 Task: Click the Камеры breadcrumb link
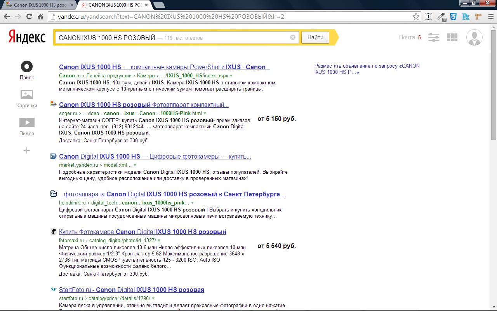146,76
